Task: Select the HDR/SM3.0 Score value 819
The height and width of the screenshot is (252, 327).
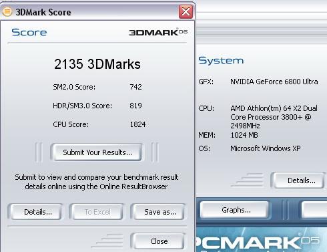Action: 135,106
